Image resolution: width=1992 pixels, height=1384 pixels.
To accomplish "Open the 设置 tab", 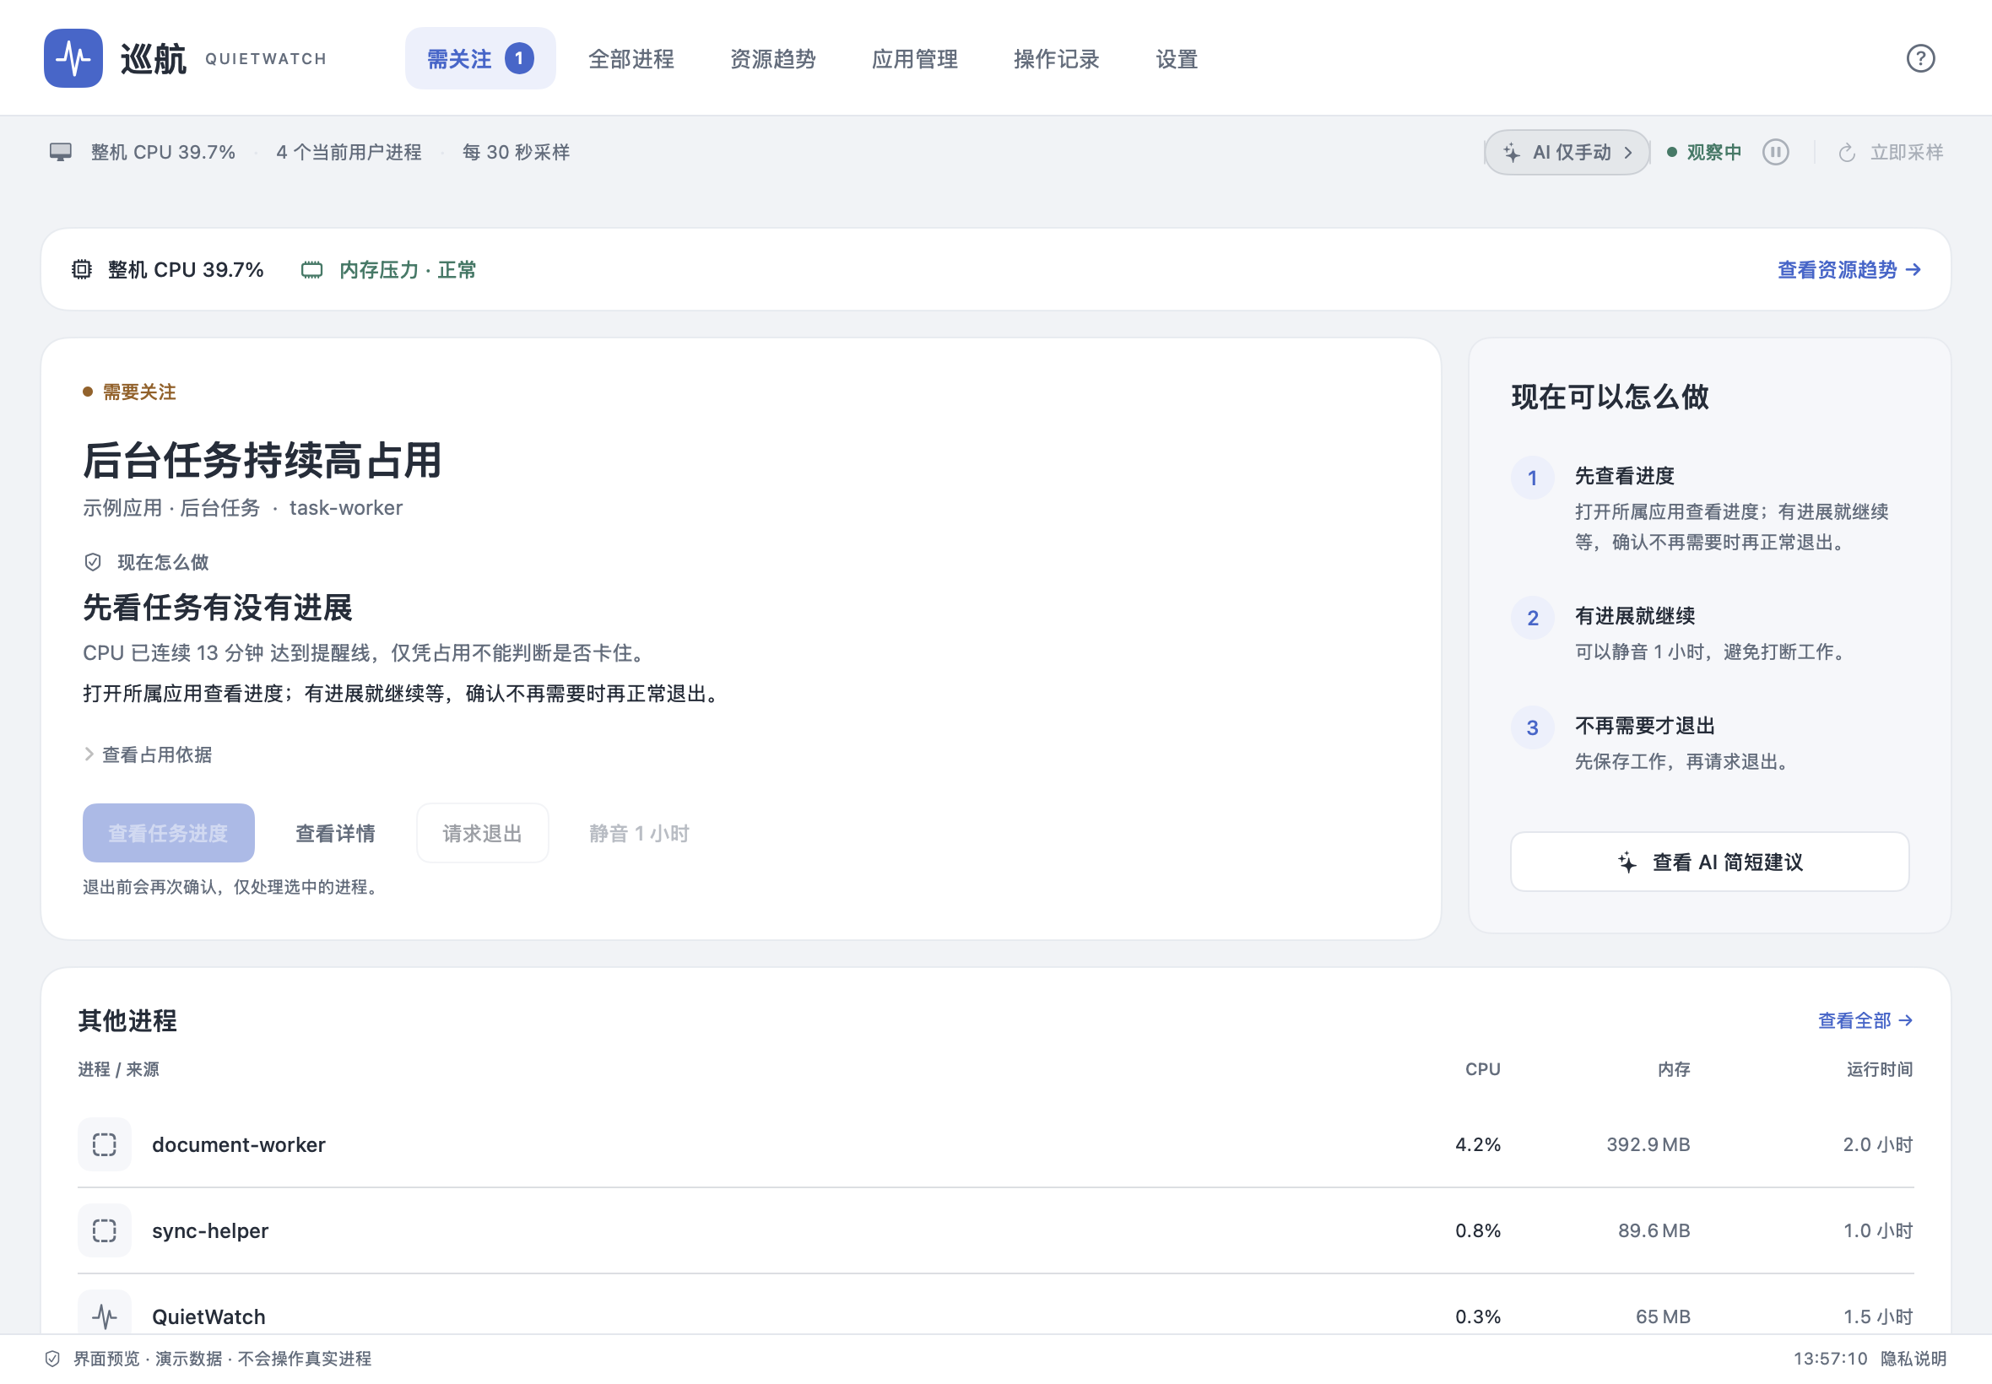I will click(x=1177, y=59).
